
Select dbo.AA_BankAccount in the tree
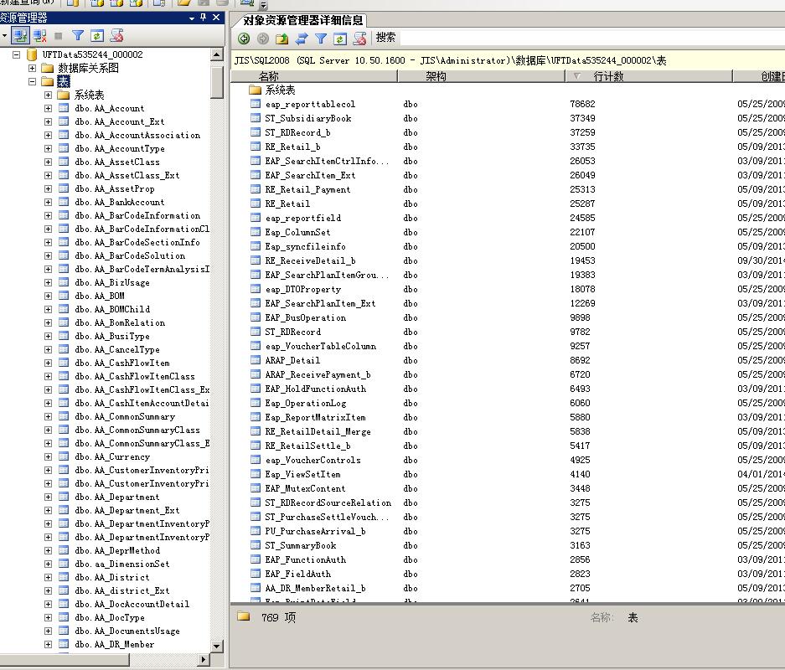[119, 202]
